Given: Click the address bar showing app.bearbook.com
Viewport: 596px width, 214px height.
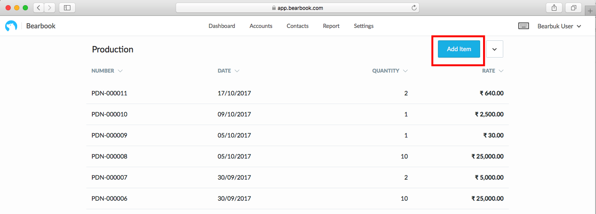Looking at the screenshot, I should [x=297, y=8].
